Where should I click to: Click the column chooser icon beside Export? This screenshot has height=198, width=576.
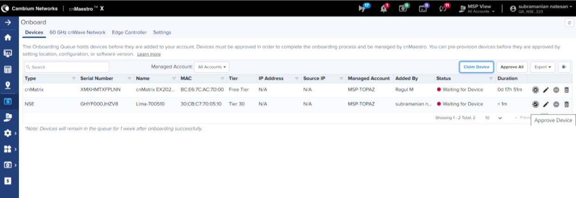[564, 67]
